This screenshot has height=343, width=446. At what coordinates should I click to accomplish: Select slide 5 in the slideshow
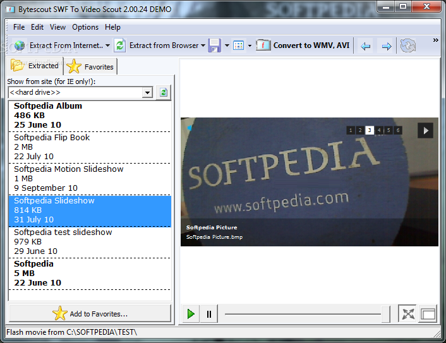(389, 130)
